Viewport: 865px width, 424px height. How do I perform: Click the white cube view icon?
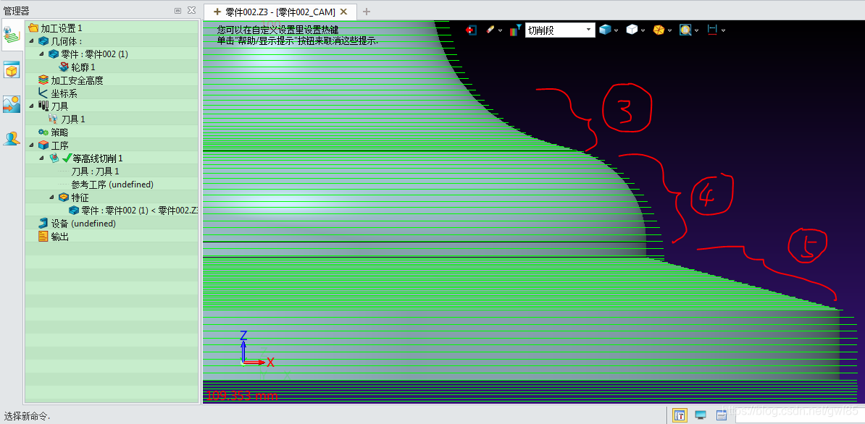tap(632, 30)
